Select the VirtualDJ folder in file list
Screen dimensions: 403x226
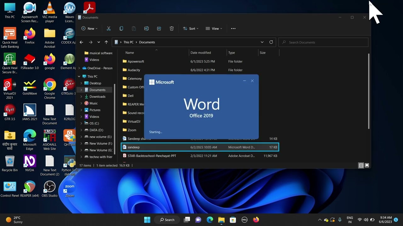[x=133, y=121]
